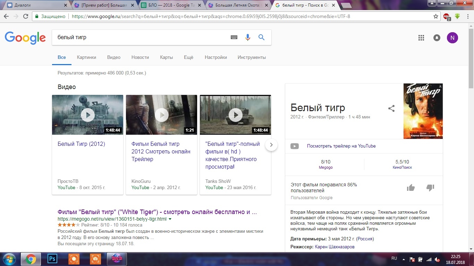474x266 pixels.
Task: Open the (Россия) premiere link
Action: (365, 239)
